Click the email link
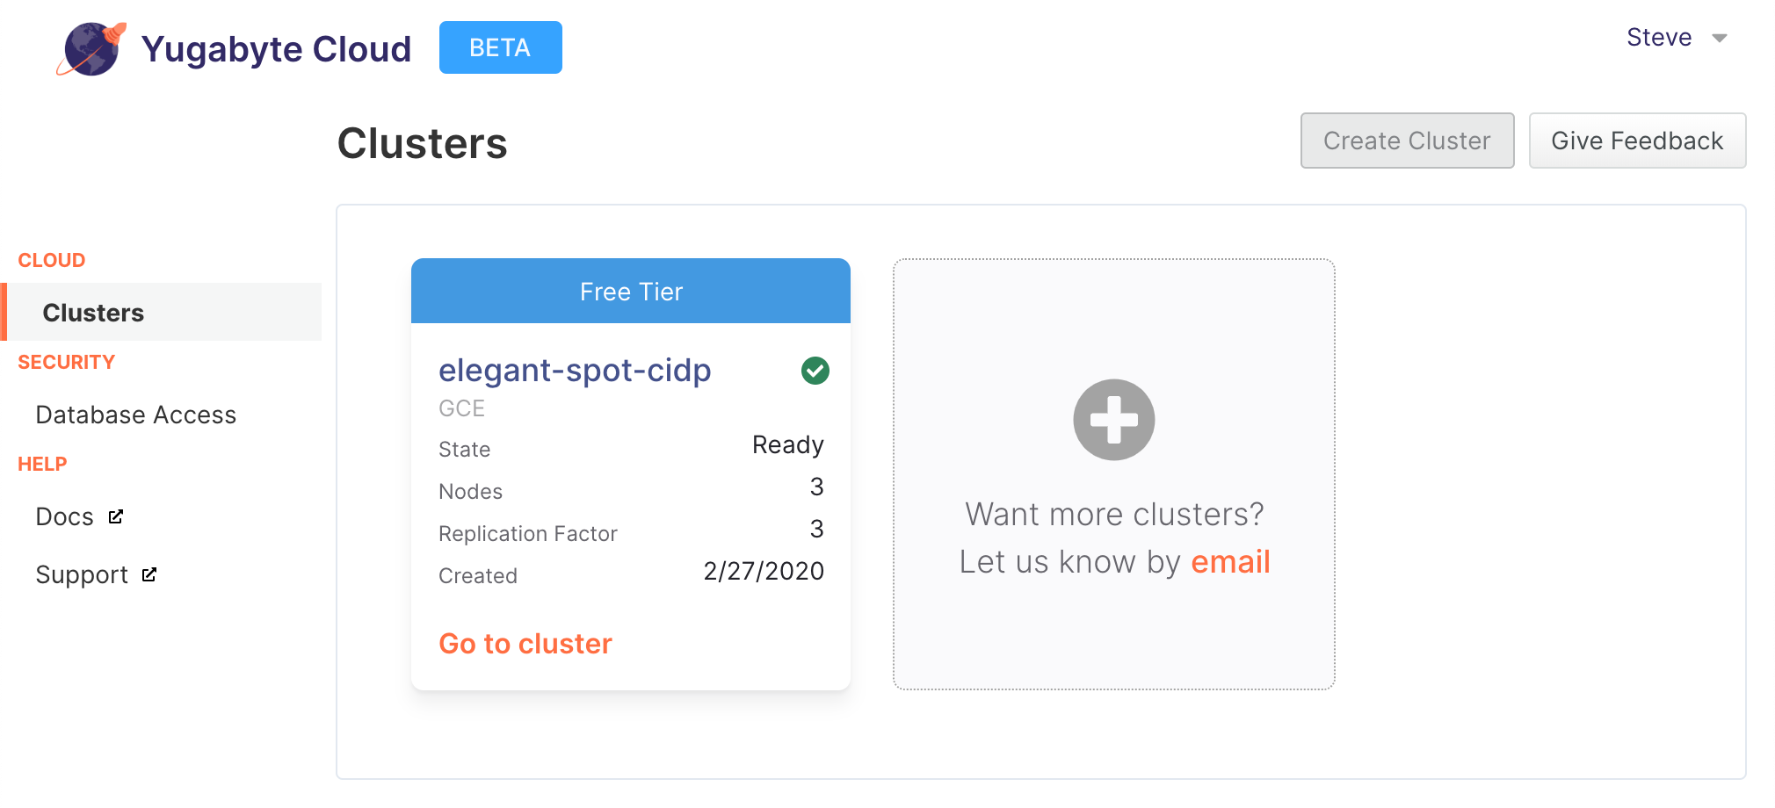 [1230, 562]
